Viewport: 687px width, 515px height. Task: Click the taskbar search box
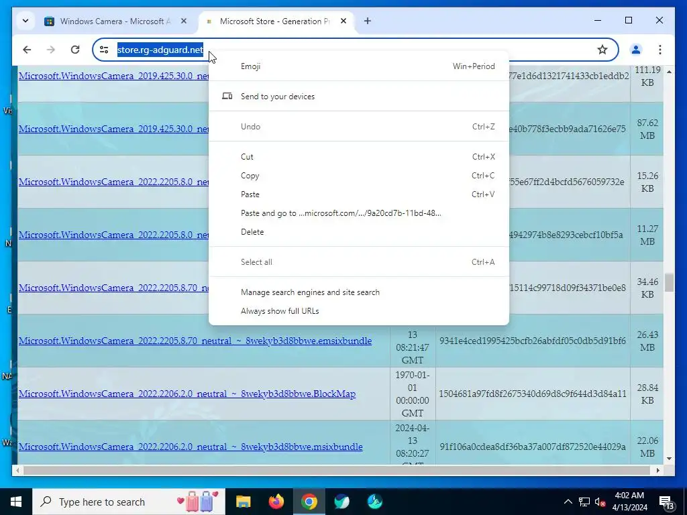point(129,502)
